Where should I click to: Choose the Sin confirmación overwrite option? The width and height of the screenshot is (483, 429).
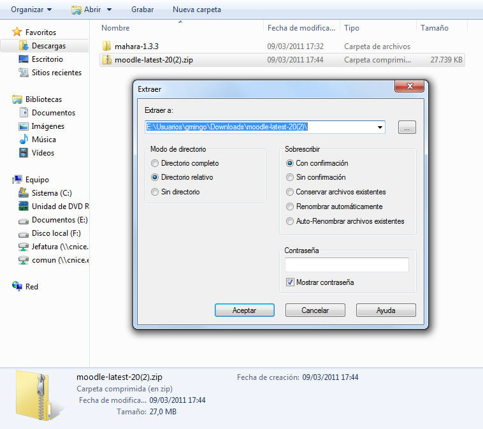coord(290,177)
